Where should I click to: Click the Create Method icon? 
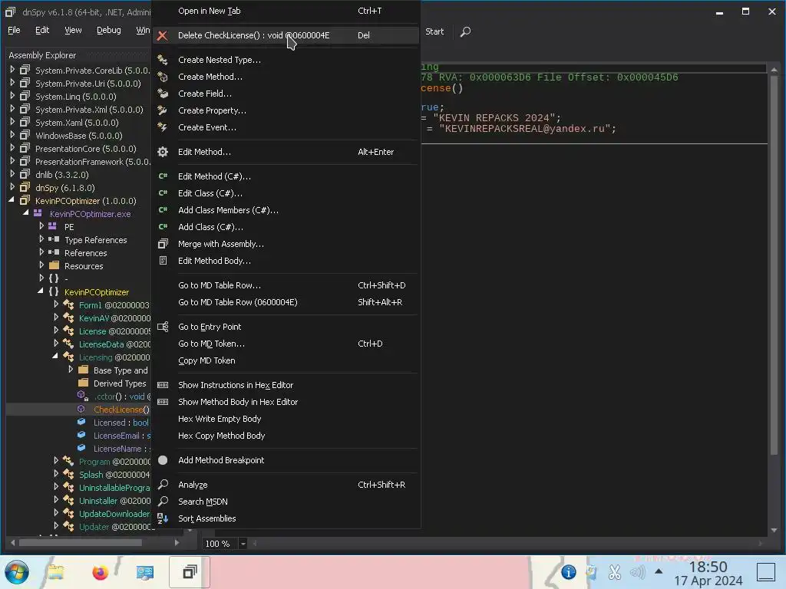[x=162, y=77]
